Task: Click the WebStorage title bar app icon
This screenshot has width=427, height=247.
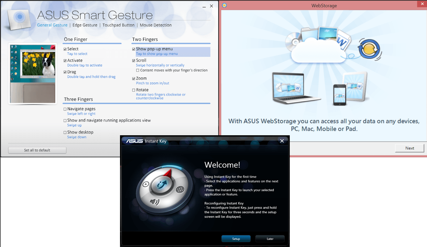Action: tap(224, 5)
